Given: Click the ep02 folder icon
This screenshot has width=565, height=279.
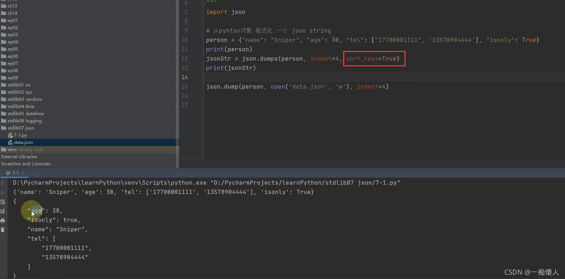Looking at the screenshot, I should [x=4, y=28].
